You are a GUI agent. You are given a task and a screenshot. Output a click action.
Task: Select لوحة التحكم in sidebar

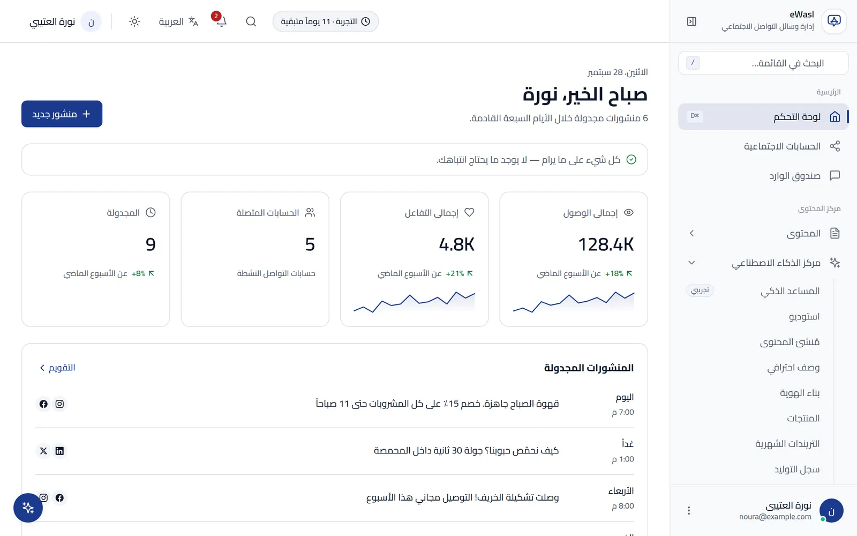(x=763, y=117)
